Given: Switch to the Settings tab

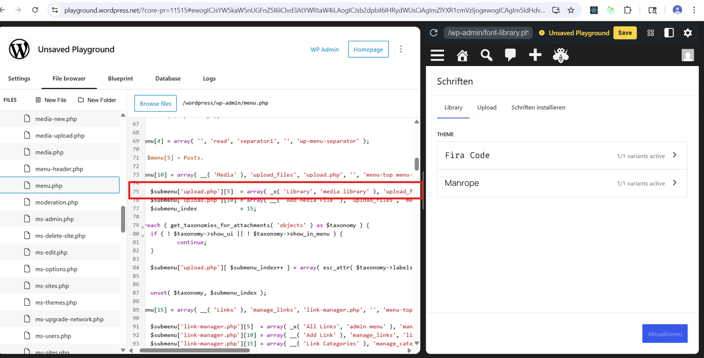Looking at the screenshot, I should point(19,79).
